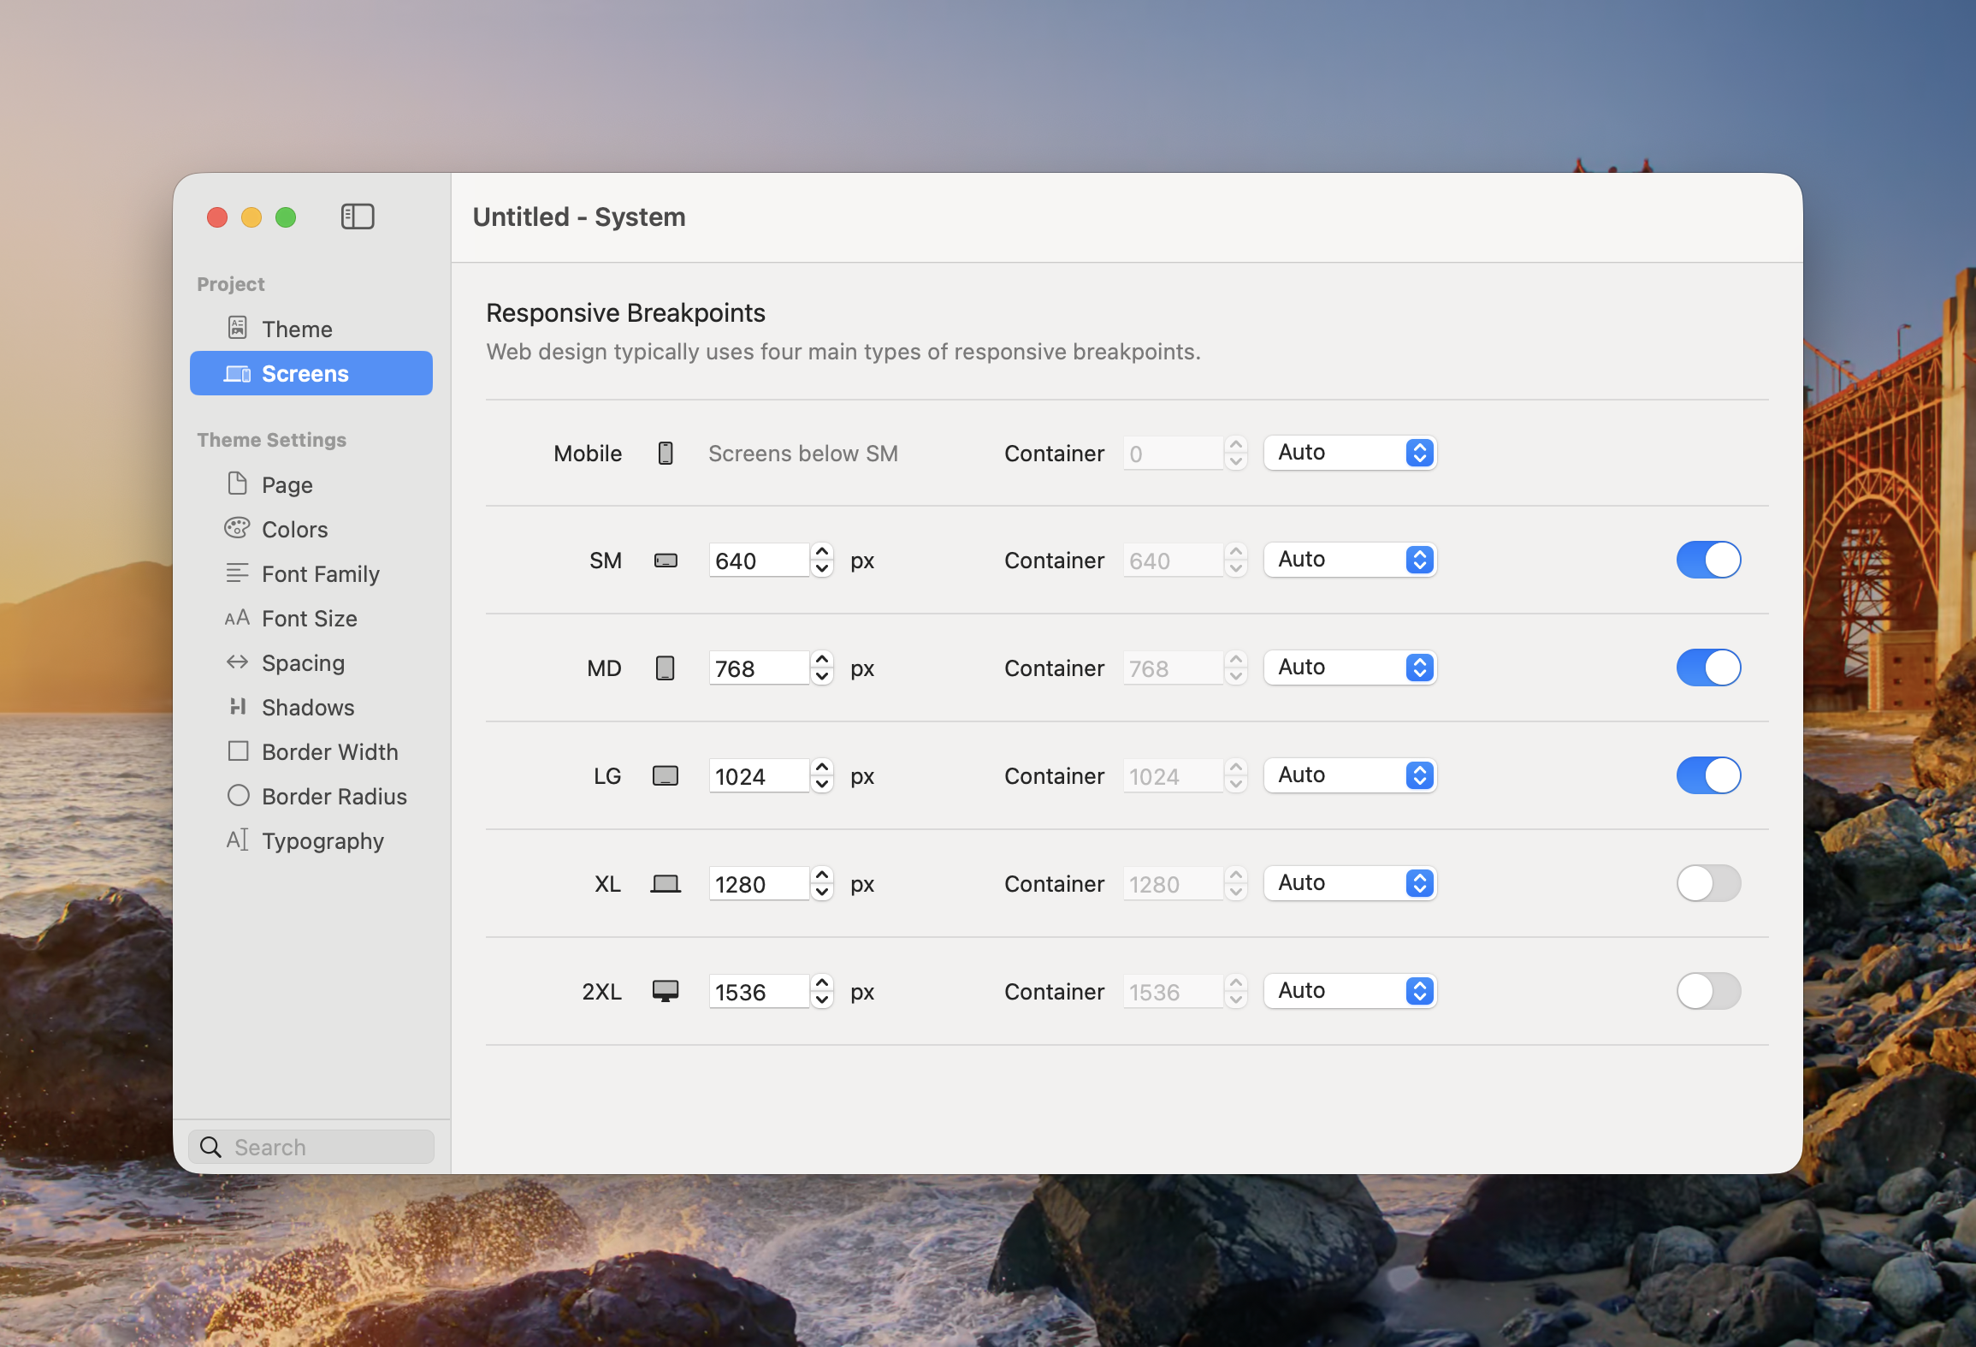Disable the MD breakpoint toggle
The width and height of the screenshot is (1976, 1347).
tap(1708, 668)
